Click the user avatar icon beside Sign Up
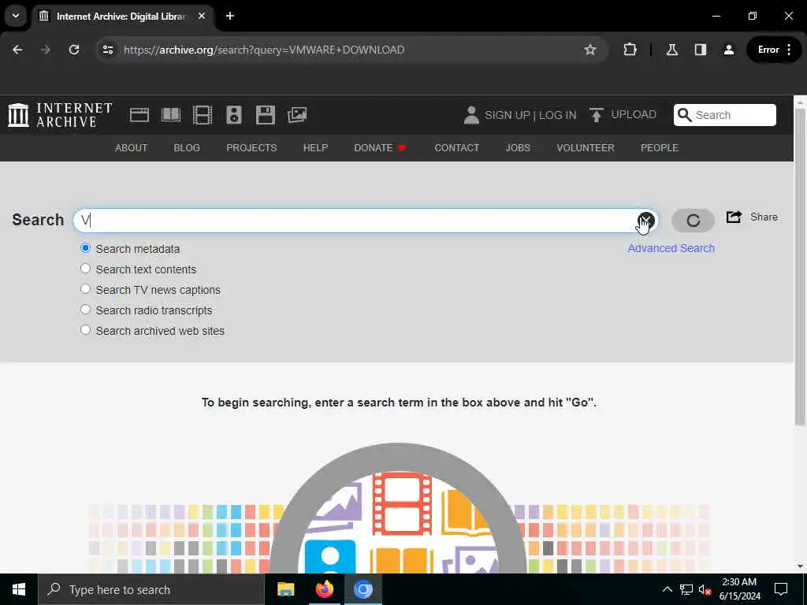Image resolution: width=807 pixels, height=605 pixels. (471, 115)
